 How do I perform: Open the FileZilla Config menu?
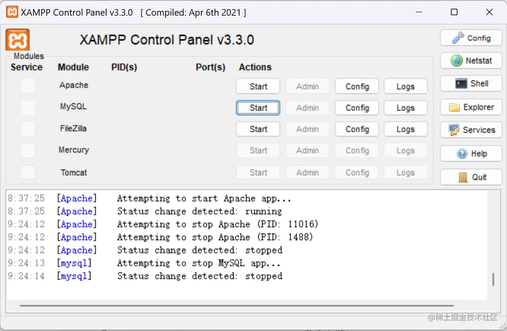pyautogui.click(x=357, y=129)
